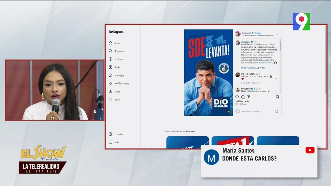Open the three-dot post options menu
331x186 pixels.
click(277, 34)
